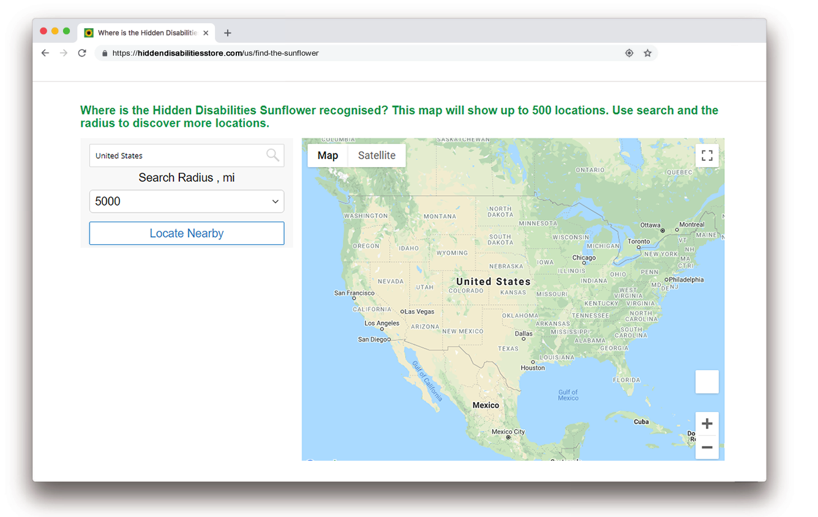Click the padlock icon in address bar

pos(105,53)
